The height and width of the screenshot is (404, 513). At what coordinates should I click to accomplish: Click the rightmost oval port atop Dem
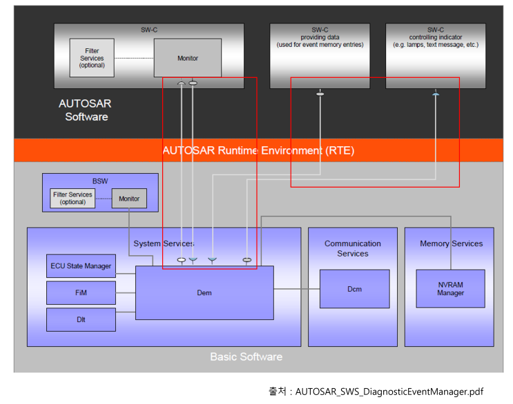(246, 260)
